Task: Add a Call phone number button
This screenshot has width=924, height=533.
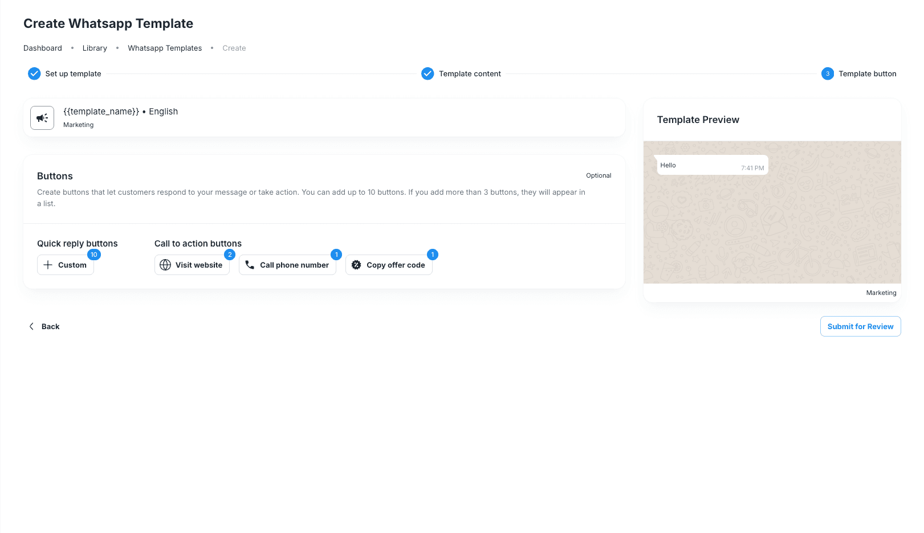Action: (287, 265)
